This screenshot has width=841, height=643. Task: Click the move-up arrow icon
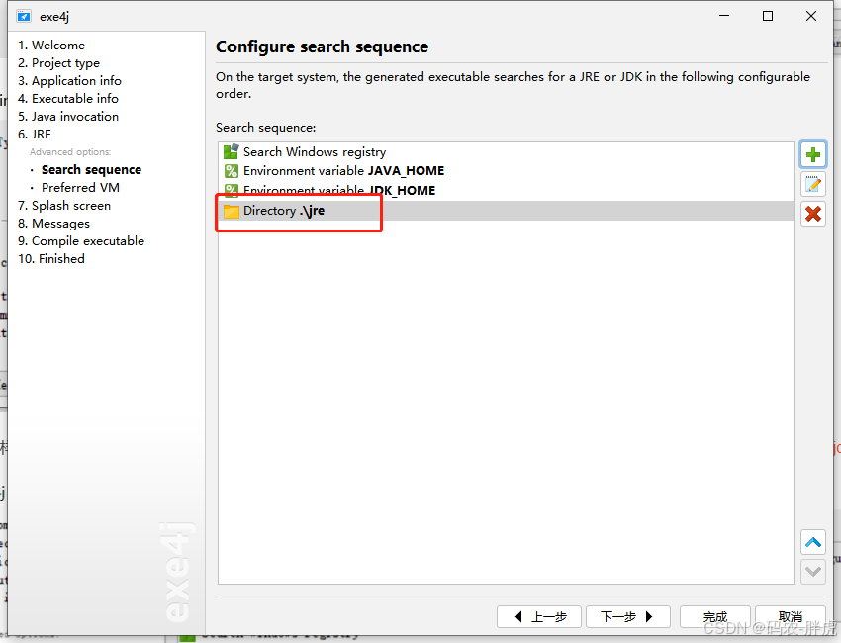812,541
